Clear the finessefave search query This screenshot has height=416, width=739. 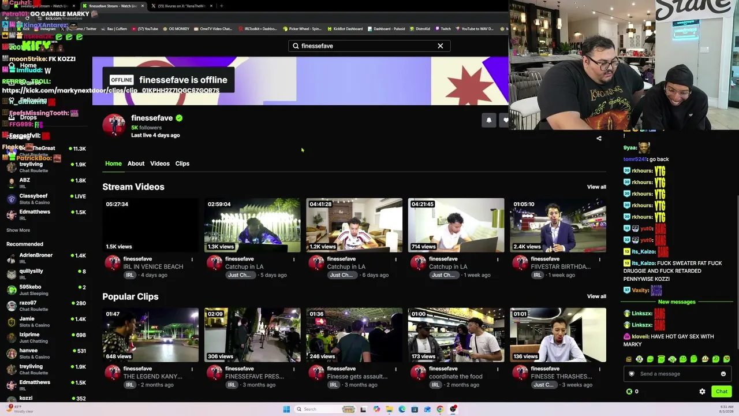coord(441,46)
